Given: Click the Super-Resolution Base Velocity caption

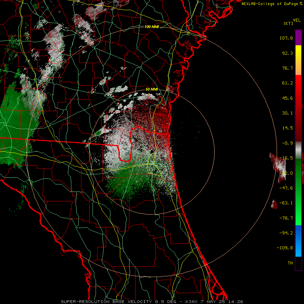Looking at the screenshot, I should (x=152, y=302).
